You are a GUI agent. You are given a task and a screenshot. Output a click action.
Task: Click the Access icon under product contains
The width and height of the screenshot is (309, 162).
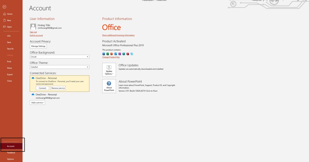128,54
